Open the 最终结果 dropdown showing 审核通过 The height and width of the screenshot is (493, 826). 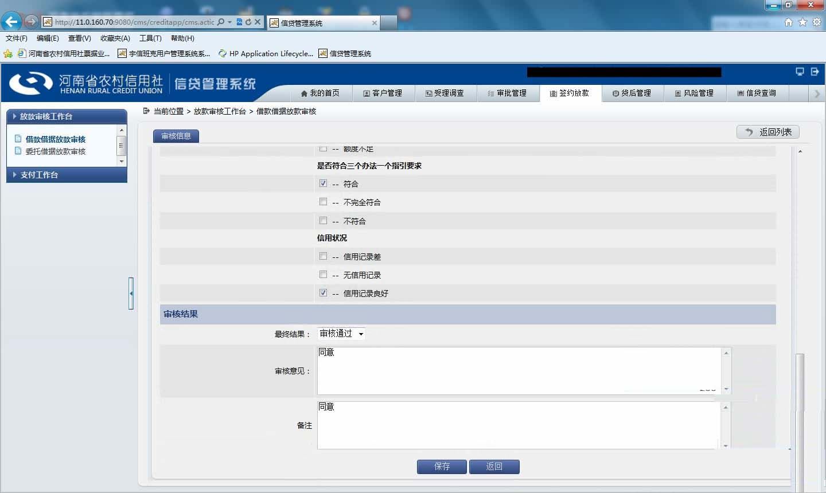[x=341, y=334]
